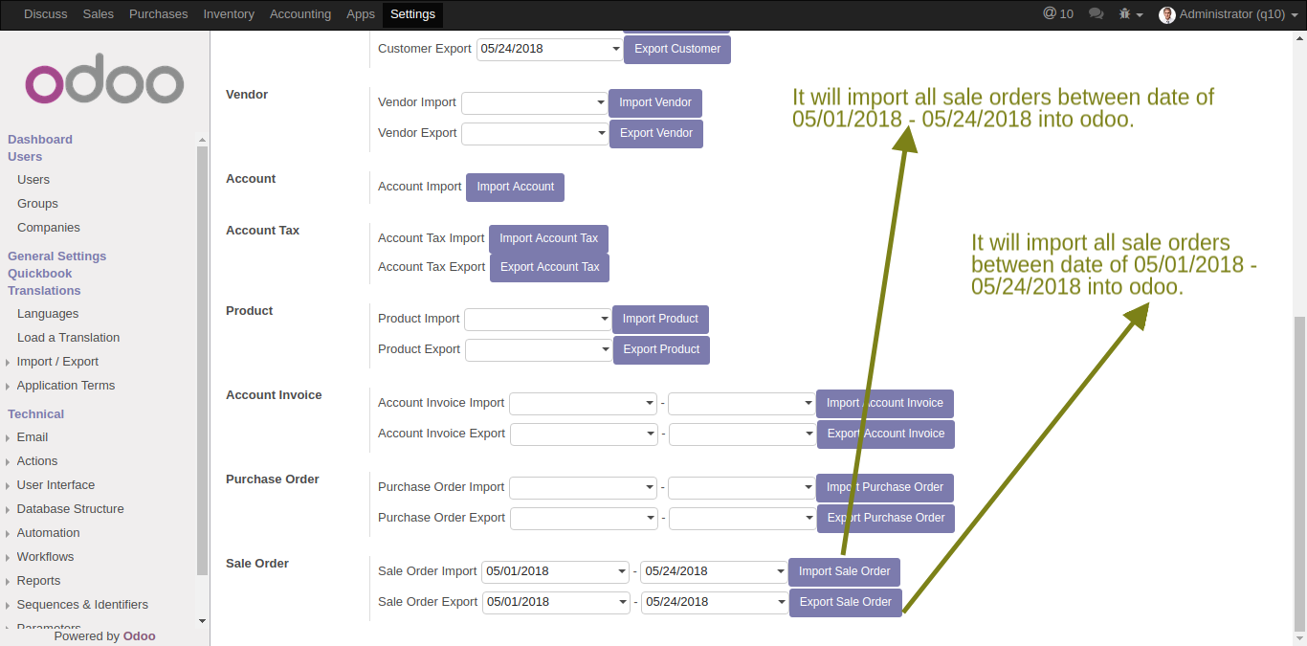
Task: Open the Dashboard sidebar link
Action: coord(40,140)
